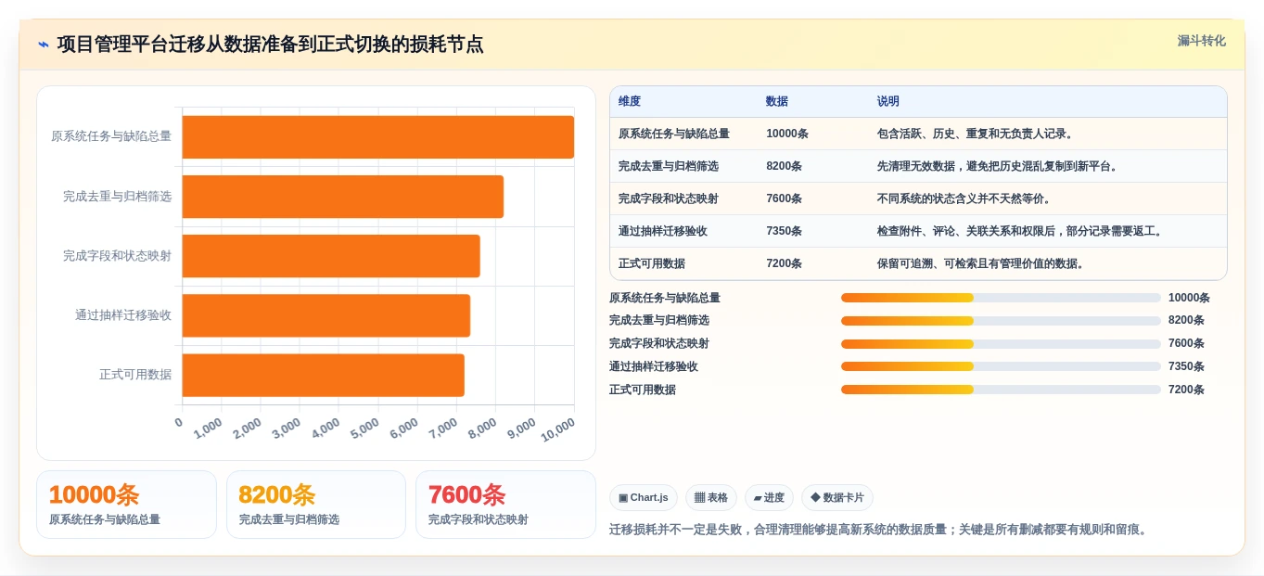Click the 正式可用数据 chart bar
The height and width of the screenshot is (576, 1264).
(x=324, y=375)
